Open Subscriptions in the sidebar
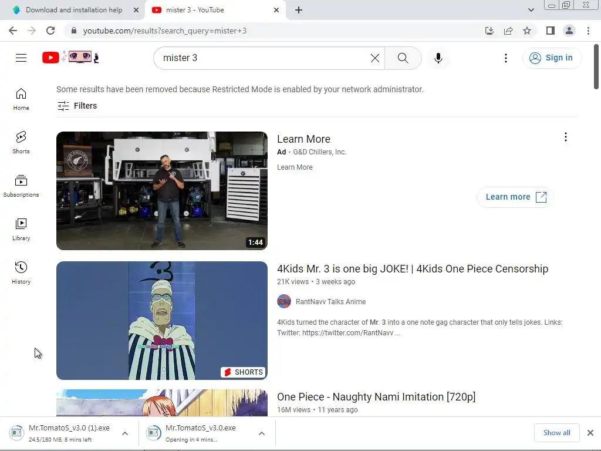Image resolution: width=601 pixels, height=451 pixels. [x=21, y=186]
